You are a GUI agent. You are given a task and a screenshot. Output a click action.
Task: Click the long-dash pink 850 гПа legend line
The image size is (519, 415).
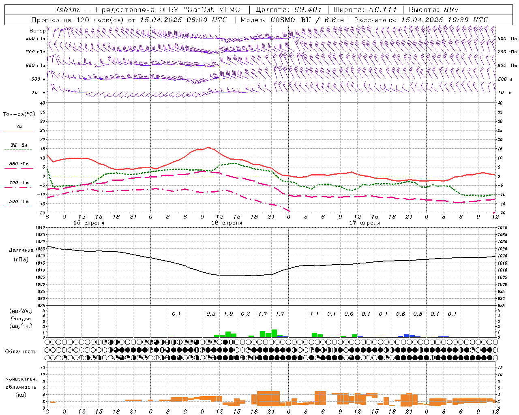(19, 169)
